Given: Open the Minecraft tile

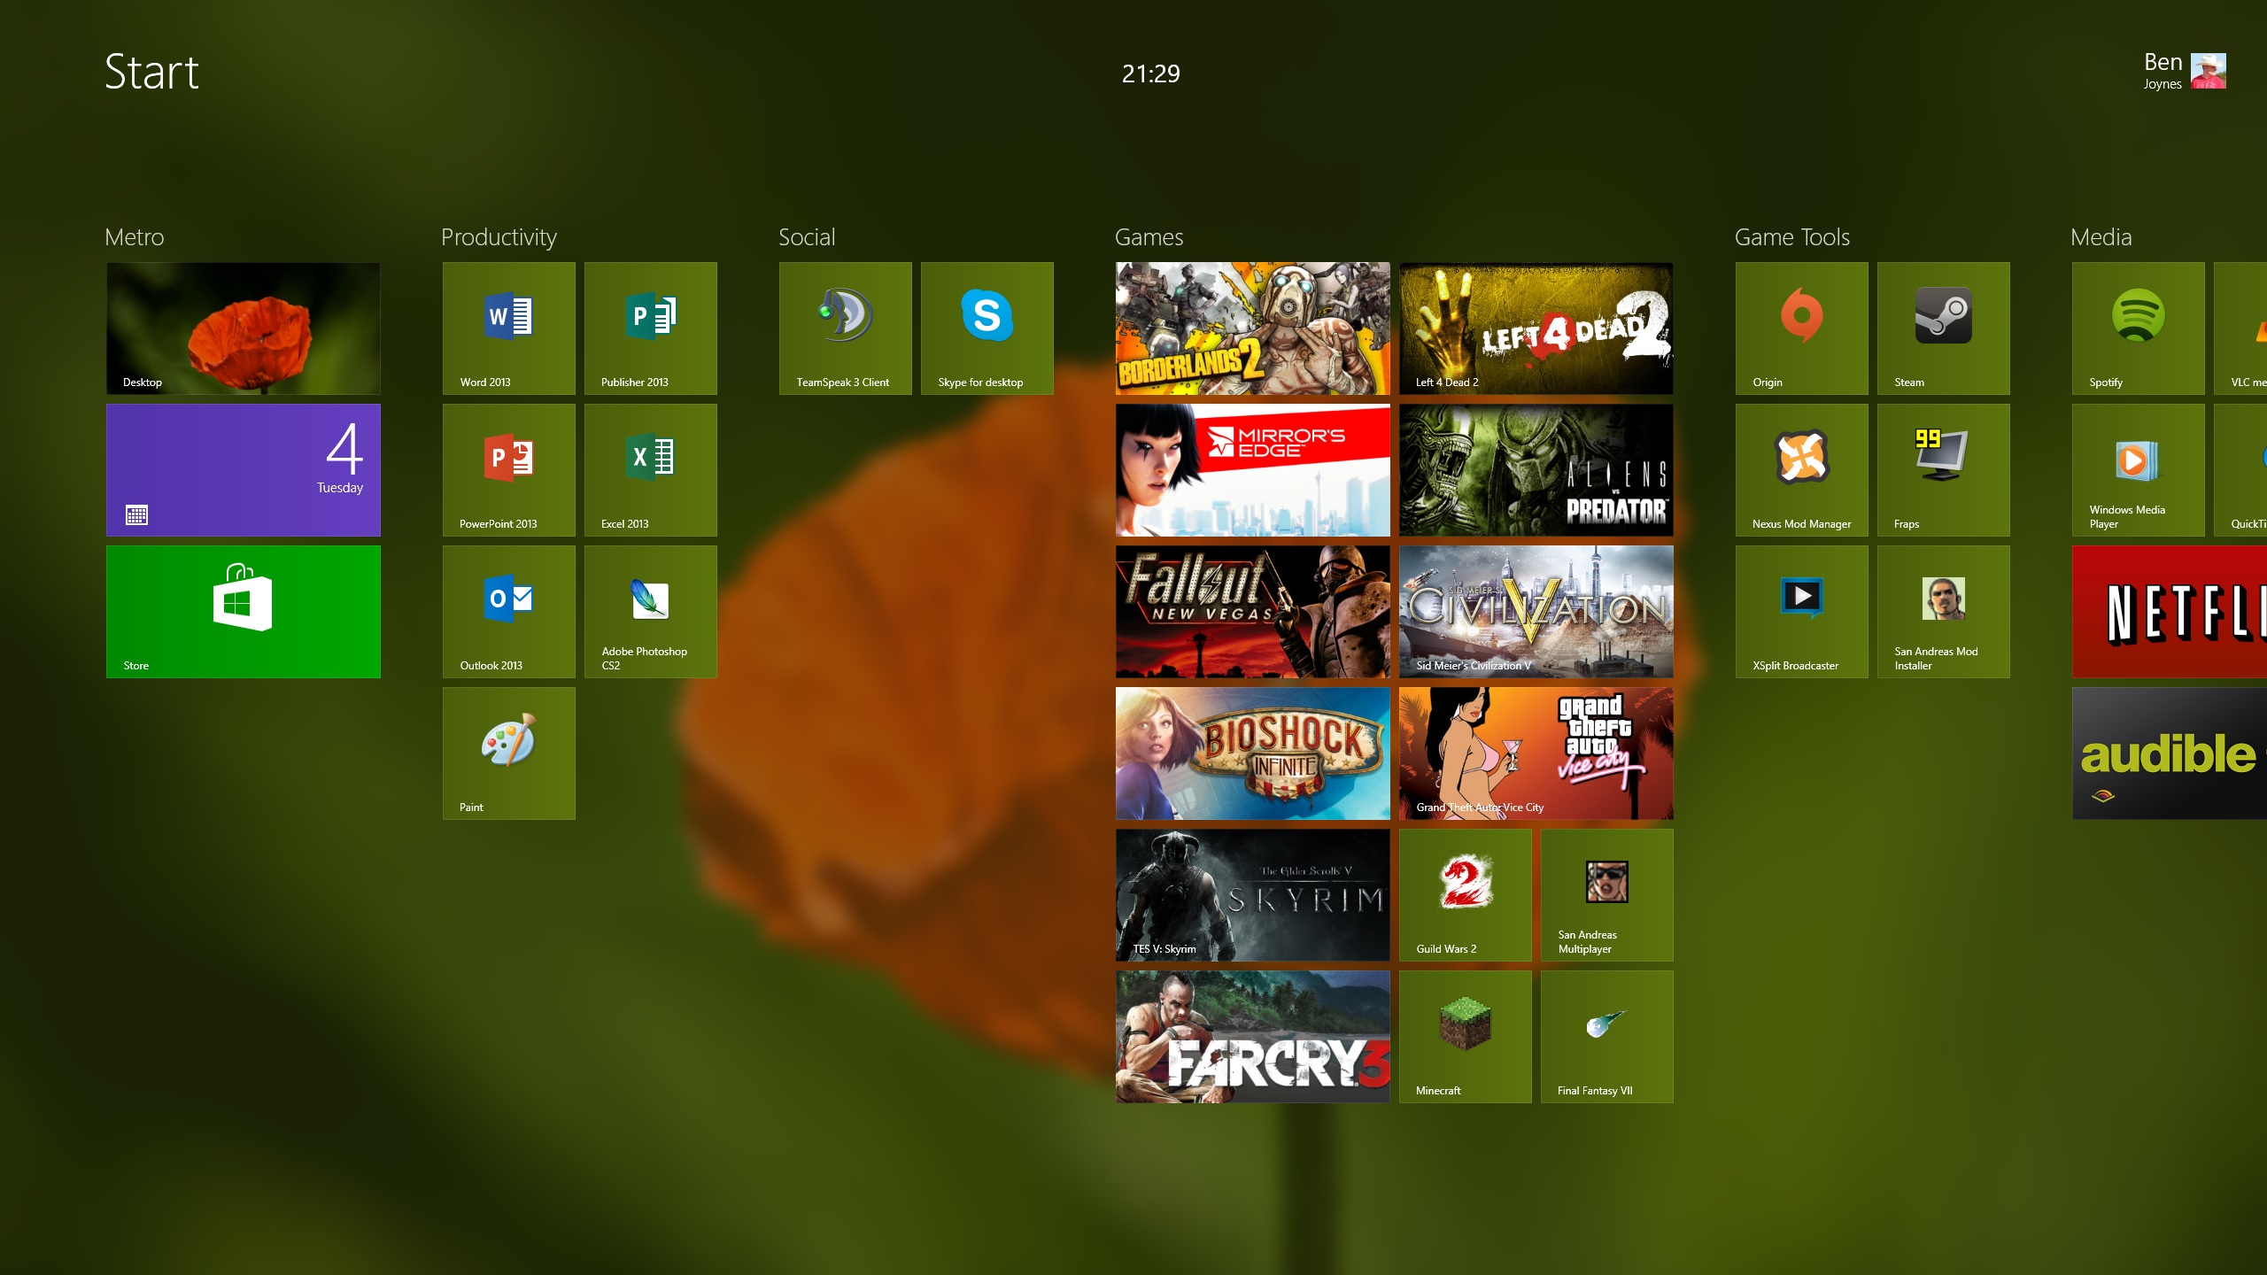Looking at the screenshot, I should click(1465, 1036).
